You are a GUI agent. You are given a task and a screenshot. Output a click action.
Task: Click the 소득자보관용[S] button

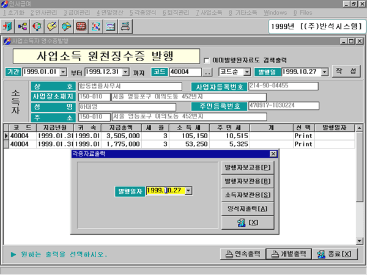(247, 194)
